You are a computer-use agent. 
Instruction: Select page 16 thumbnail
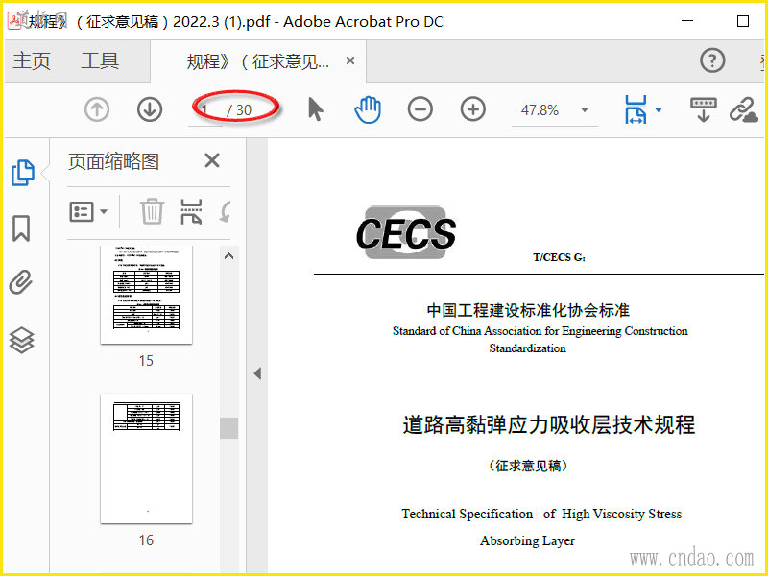click(x=147, y=459)
